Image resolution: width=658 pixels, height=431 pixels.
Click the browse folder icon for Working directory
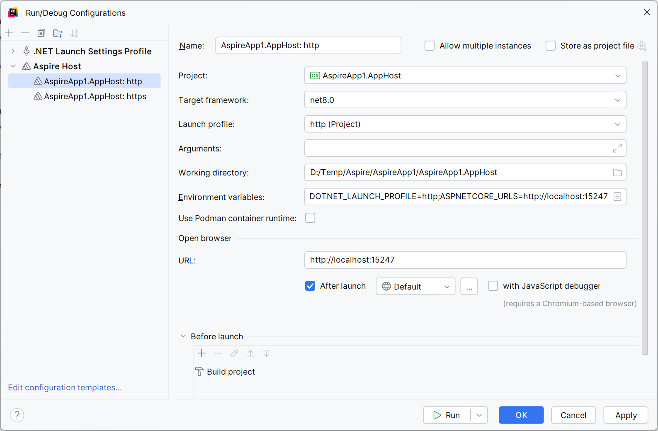617,173
